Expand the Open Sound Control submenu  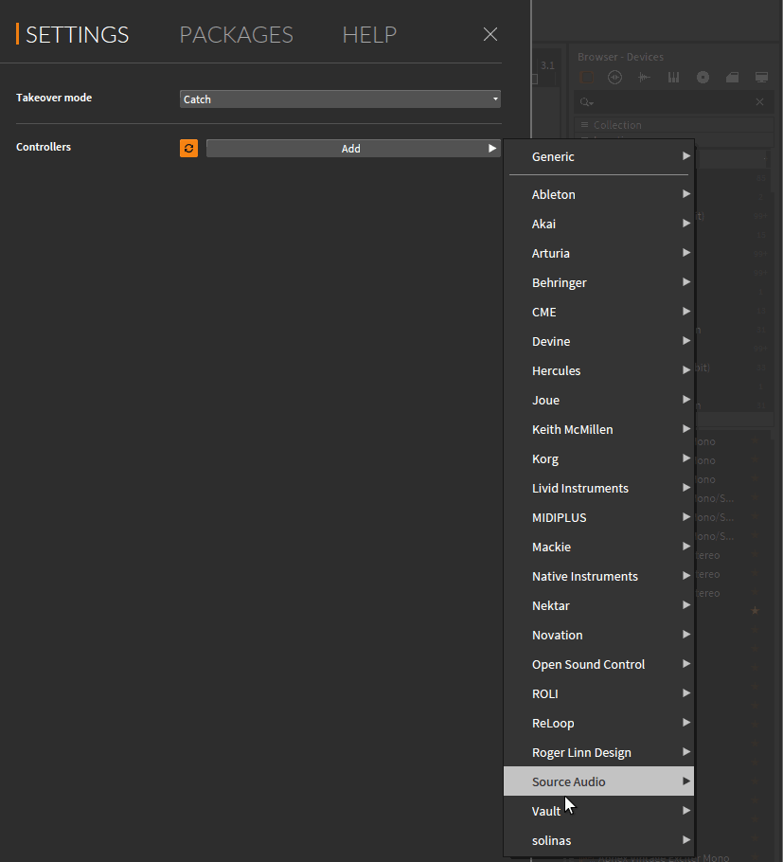(599, 665)
